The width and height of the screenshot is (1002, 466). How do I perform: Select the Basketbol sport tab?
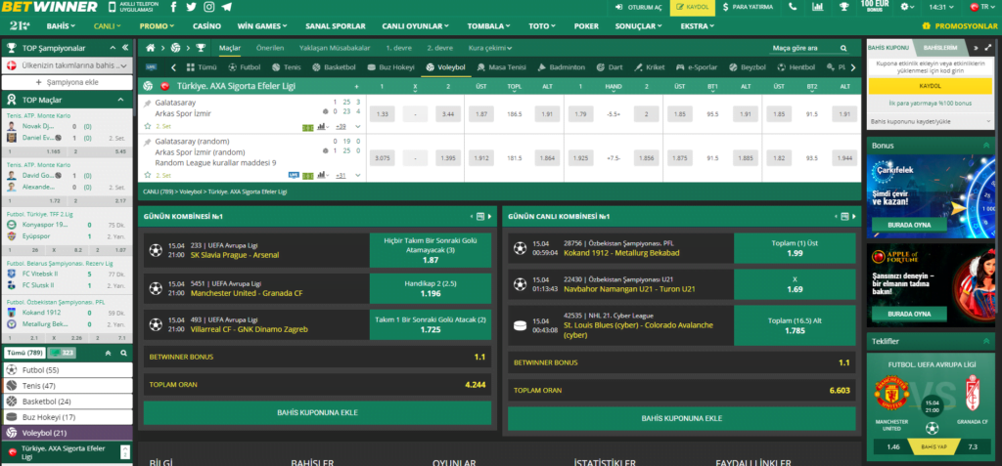click(x=335, y=67)
